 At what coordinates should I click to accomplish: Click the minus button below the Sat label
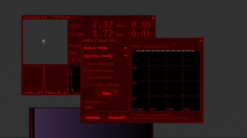point(73,60)
